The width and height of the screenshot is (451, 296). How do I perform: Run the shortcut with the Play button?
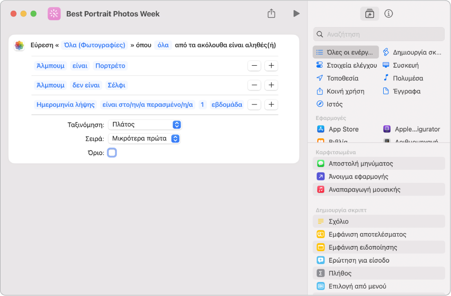coord(296,14)
